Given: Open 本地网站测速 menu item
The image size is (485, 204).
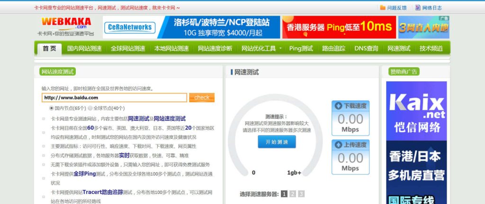Looking at the screenshot, I should pos(171,48).
